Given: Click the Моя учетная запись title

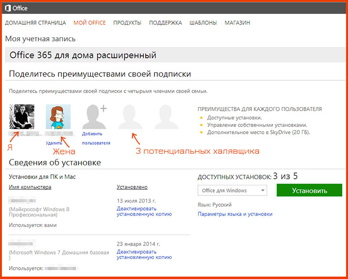Looking at the screenshot, I should tap(40, 39).
